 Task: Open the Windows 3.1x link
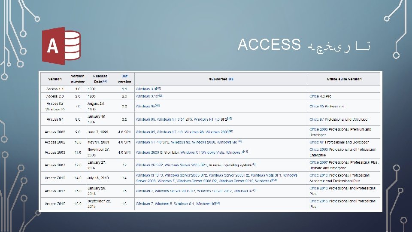147,96
